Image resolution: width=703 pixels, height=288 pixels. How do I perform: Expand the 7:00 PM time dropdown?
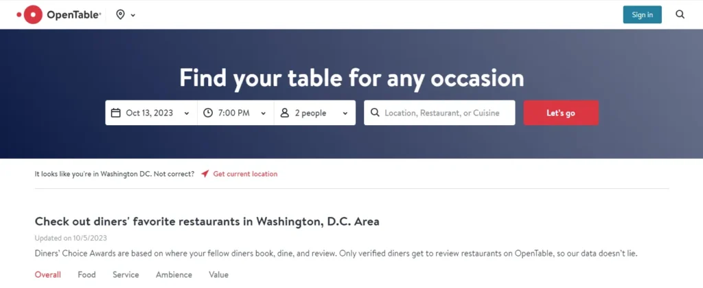pos(236,113)
